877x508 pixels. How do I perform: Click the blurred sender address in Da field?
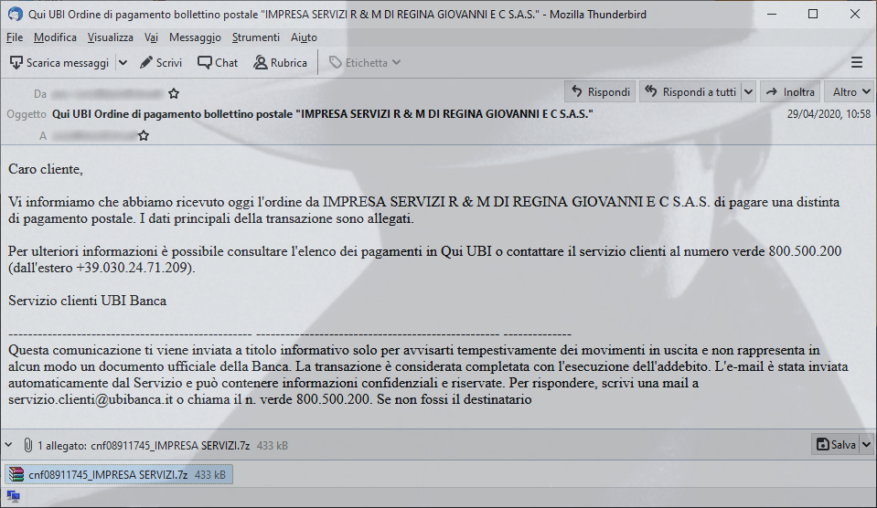pos(107,93)
